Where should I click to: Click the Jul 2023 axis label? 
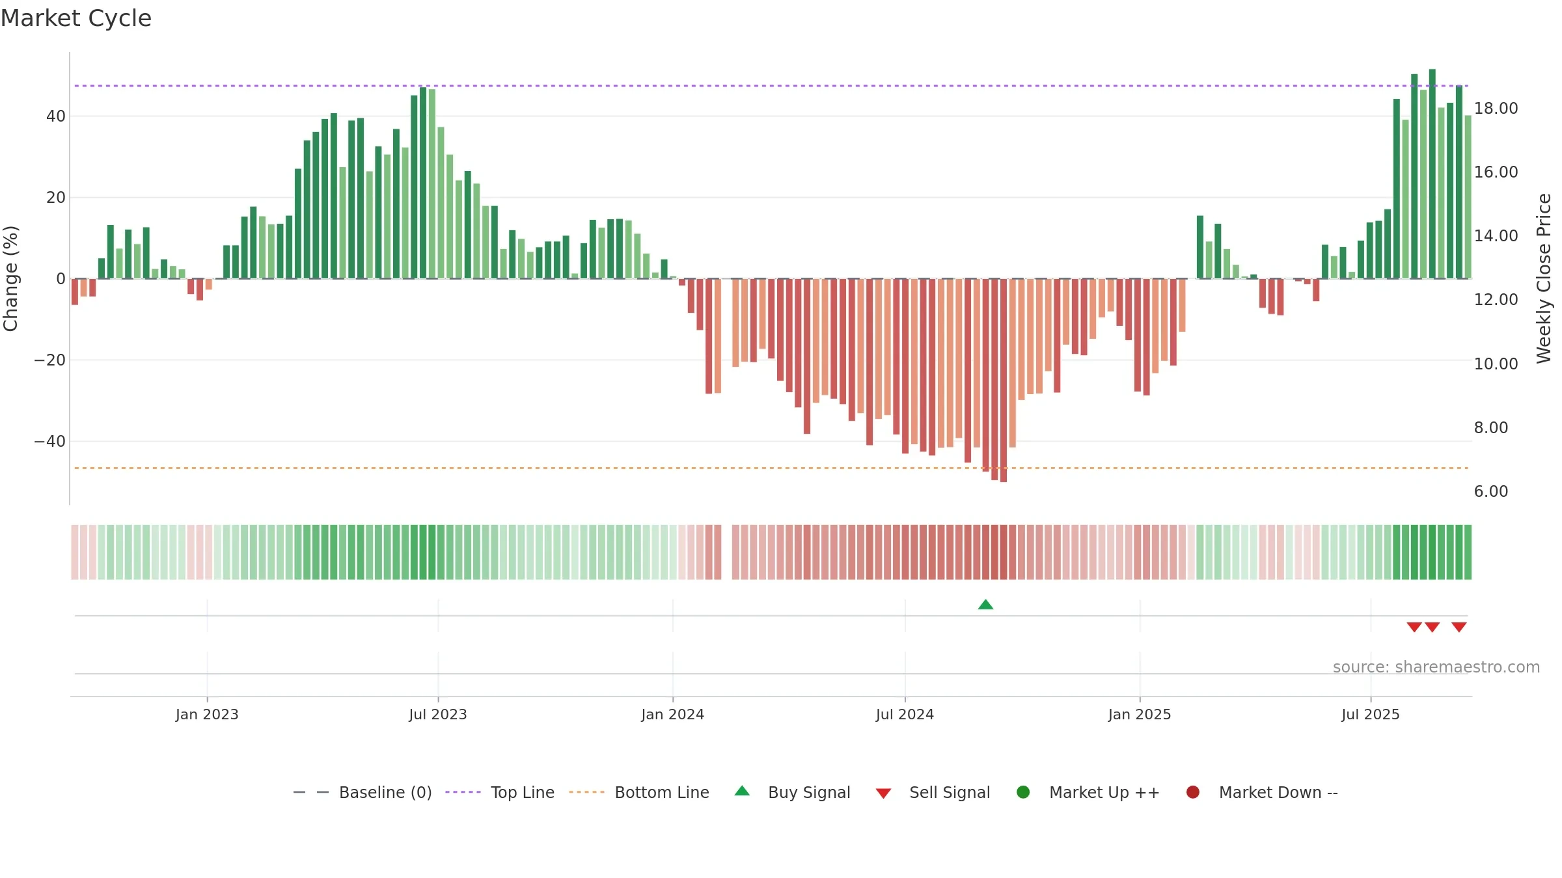coord(438,715)
